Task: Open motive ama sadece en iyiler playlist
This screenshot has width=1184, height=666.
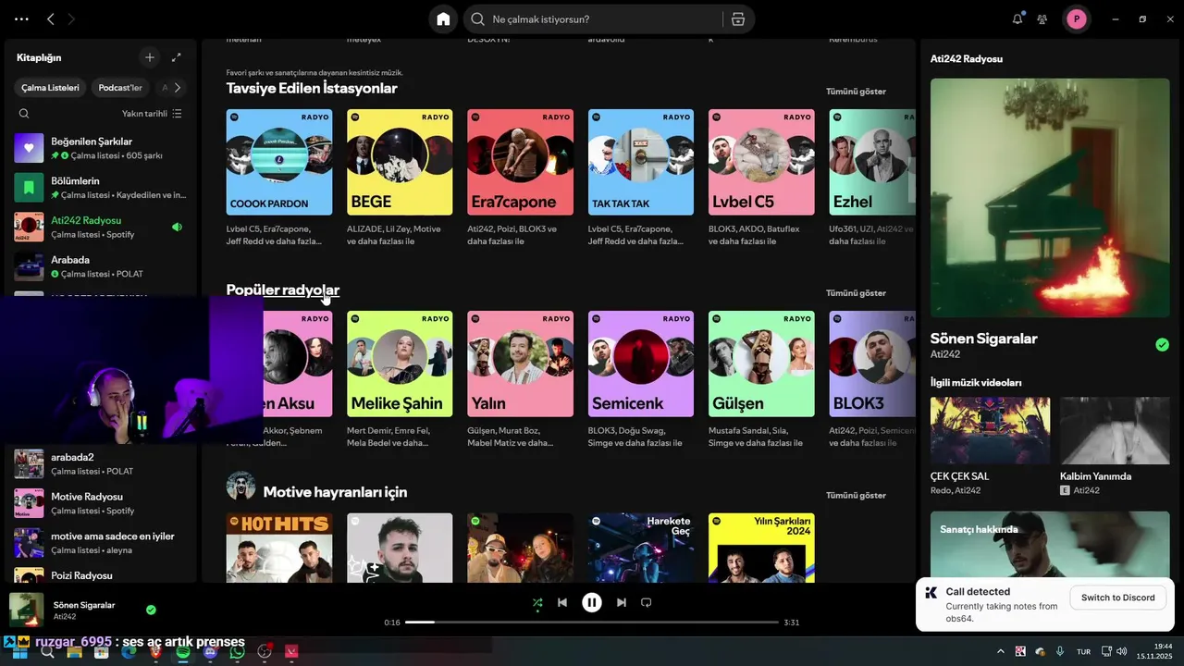Action: 102,542
